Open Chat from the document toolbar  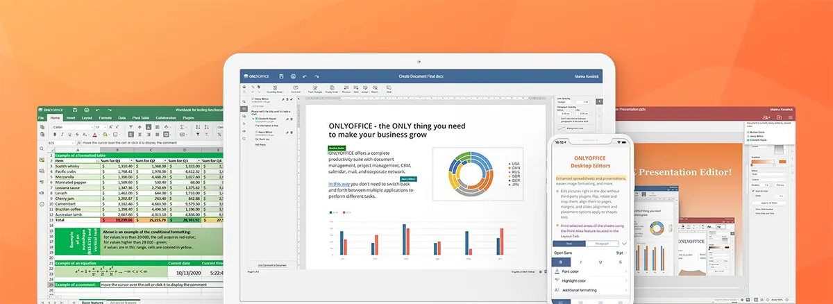[389, 89]
